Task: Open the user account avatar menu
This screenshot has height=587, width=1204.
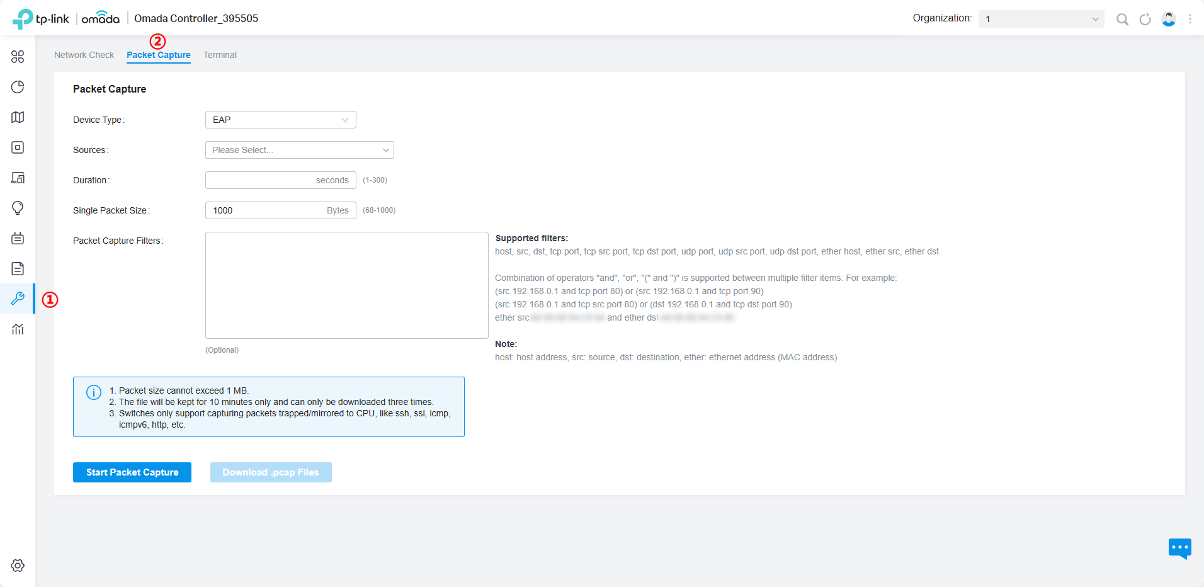Action: click(1169, 19)
